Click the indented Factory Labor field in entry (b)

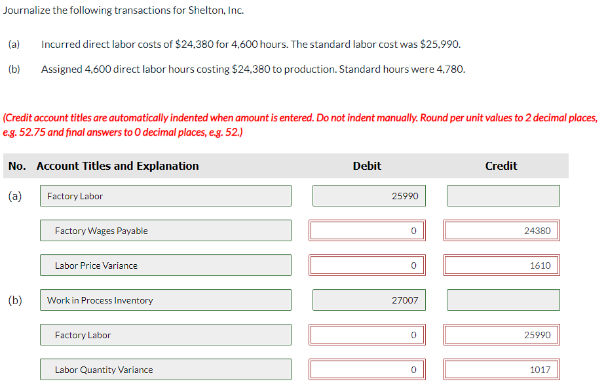165,335
